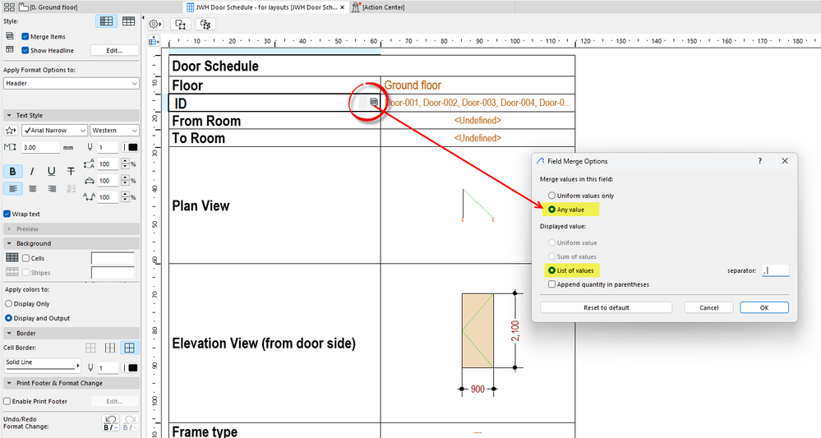
Task: Click the From Room header cell
Action: tap(274, 121)
